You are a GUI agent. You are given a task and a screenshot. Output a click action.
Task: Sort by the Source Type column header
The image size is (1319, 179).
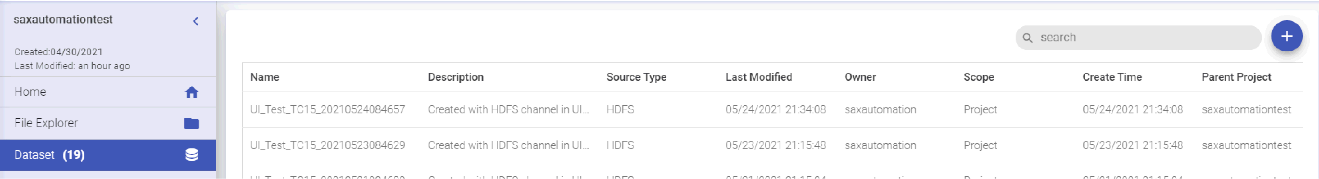pos(636,77)
